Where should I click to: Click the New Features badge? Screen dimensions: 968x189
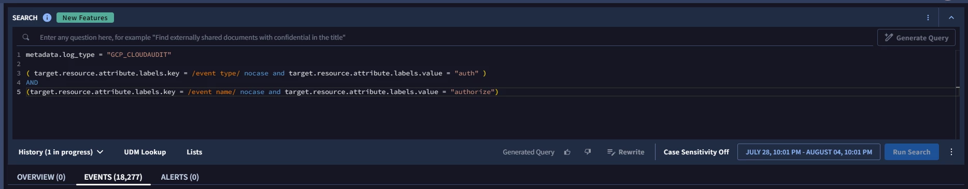(85, 18)
